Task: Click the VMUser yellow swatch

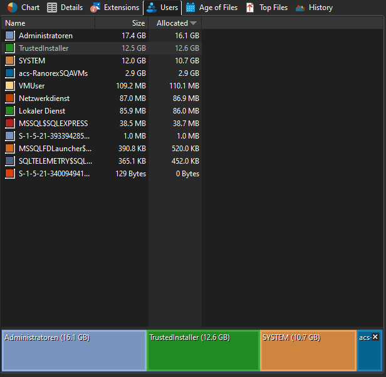Action: coord(10,86)
